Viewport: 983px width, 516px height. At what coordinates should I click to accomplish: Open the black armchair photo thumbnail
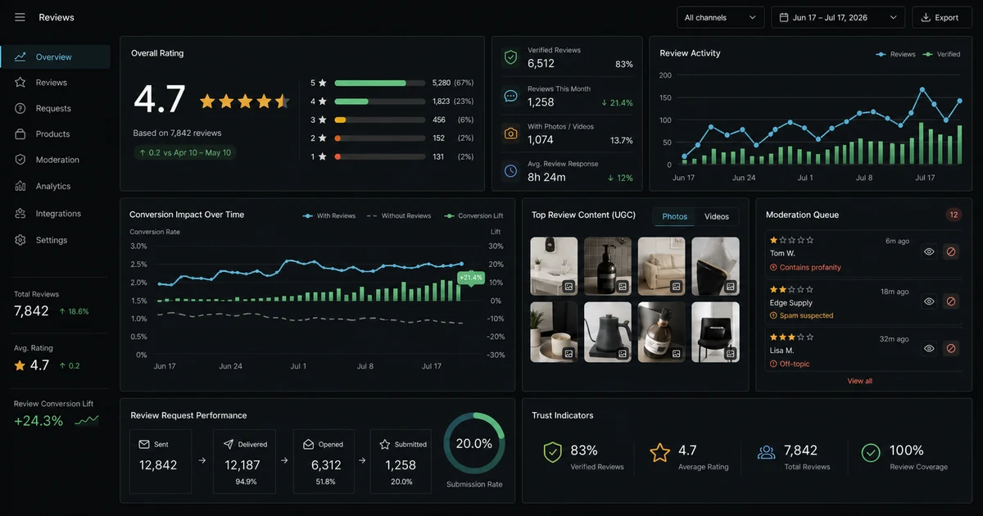(715, 332)
